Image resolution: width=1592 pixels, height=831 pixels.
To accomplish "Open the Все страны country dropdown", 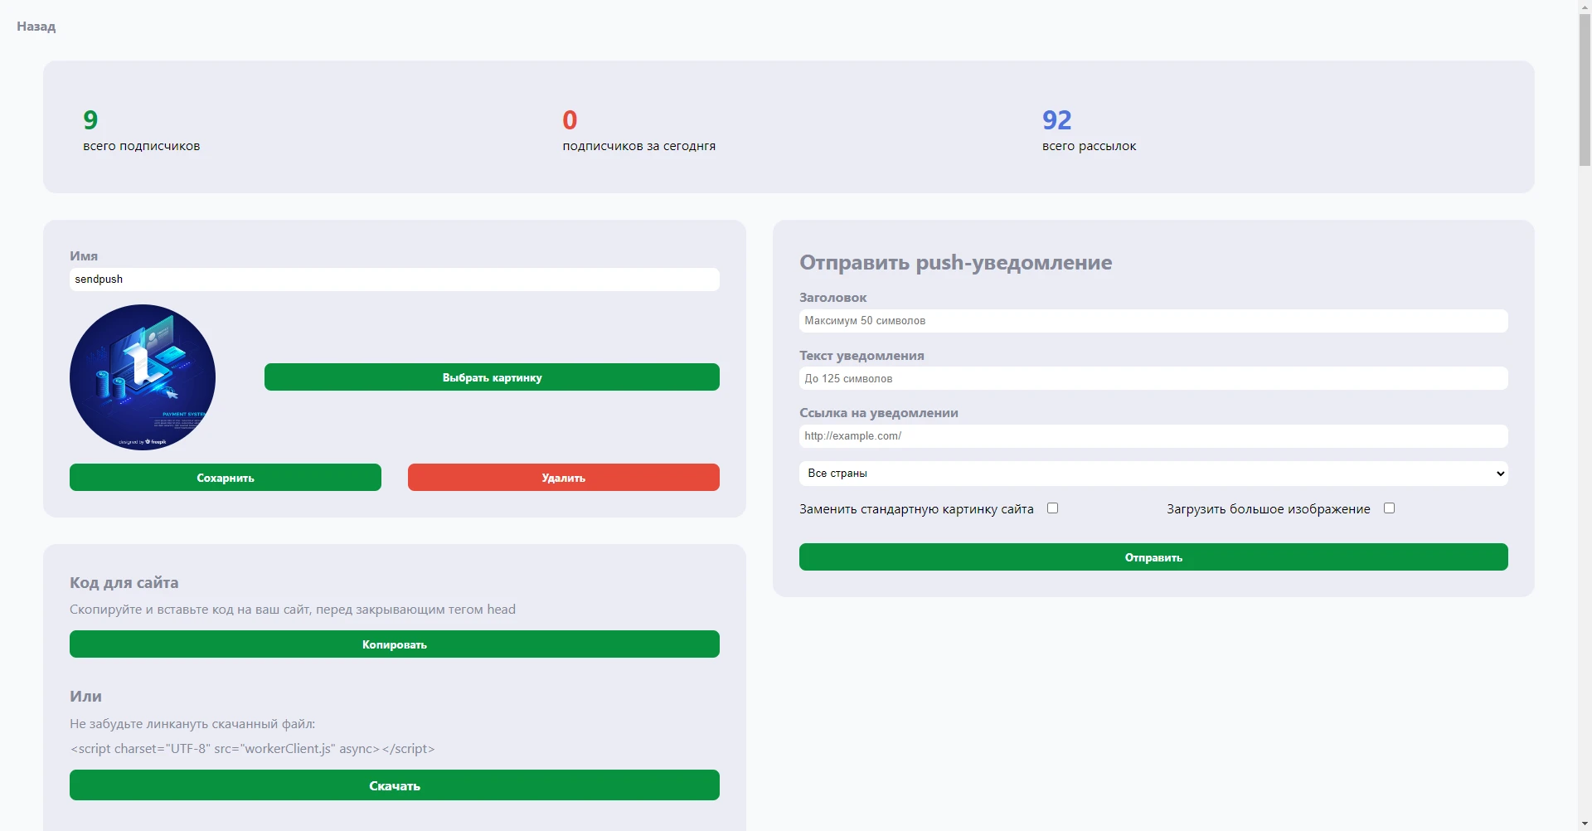I will [x=1153, y=474].
